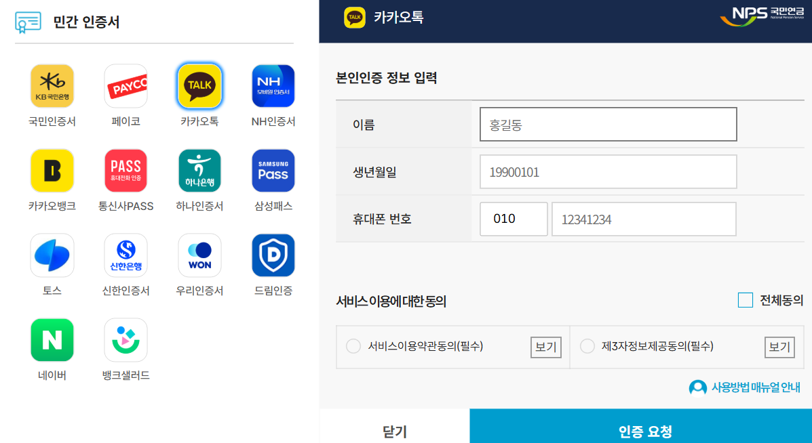Click the 카카오톡 title in the dark header
The height and width of the screenshot is (443, 812).
pyautogui.click(x=399, y=17)
